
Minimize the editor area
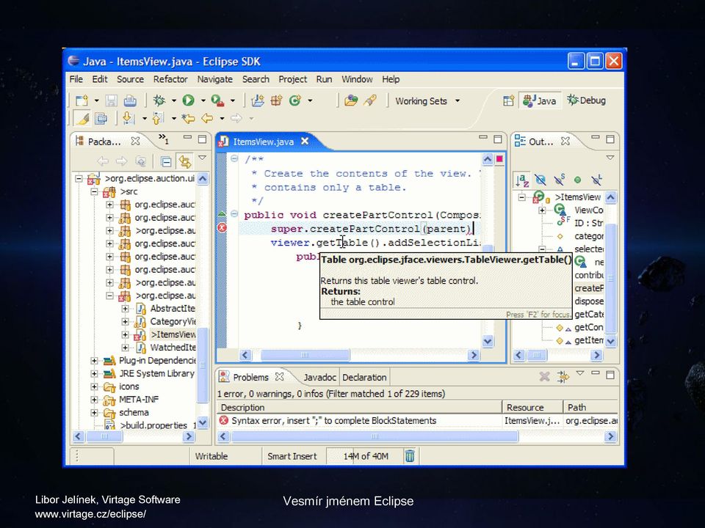pyautogui.click(x=483, y=139)
